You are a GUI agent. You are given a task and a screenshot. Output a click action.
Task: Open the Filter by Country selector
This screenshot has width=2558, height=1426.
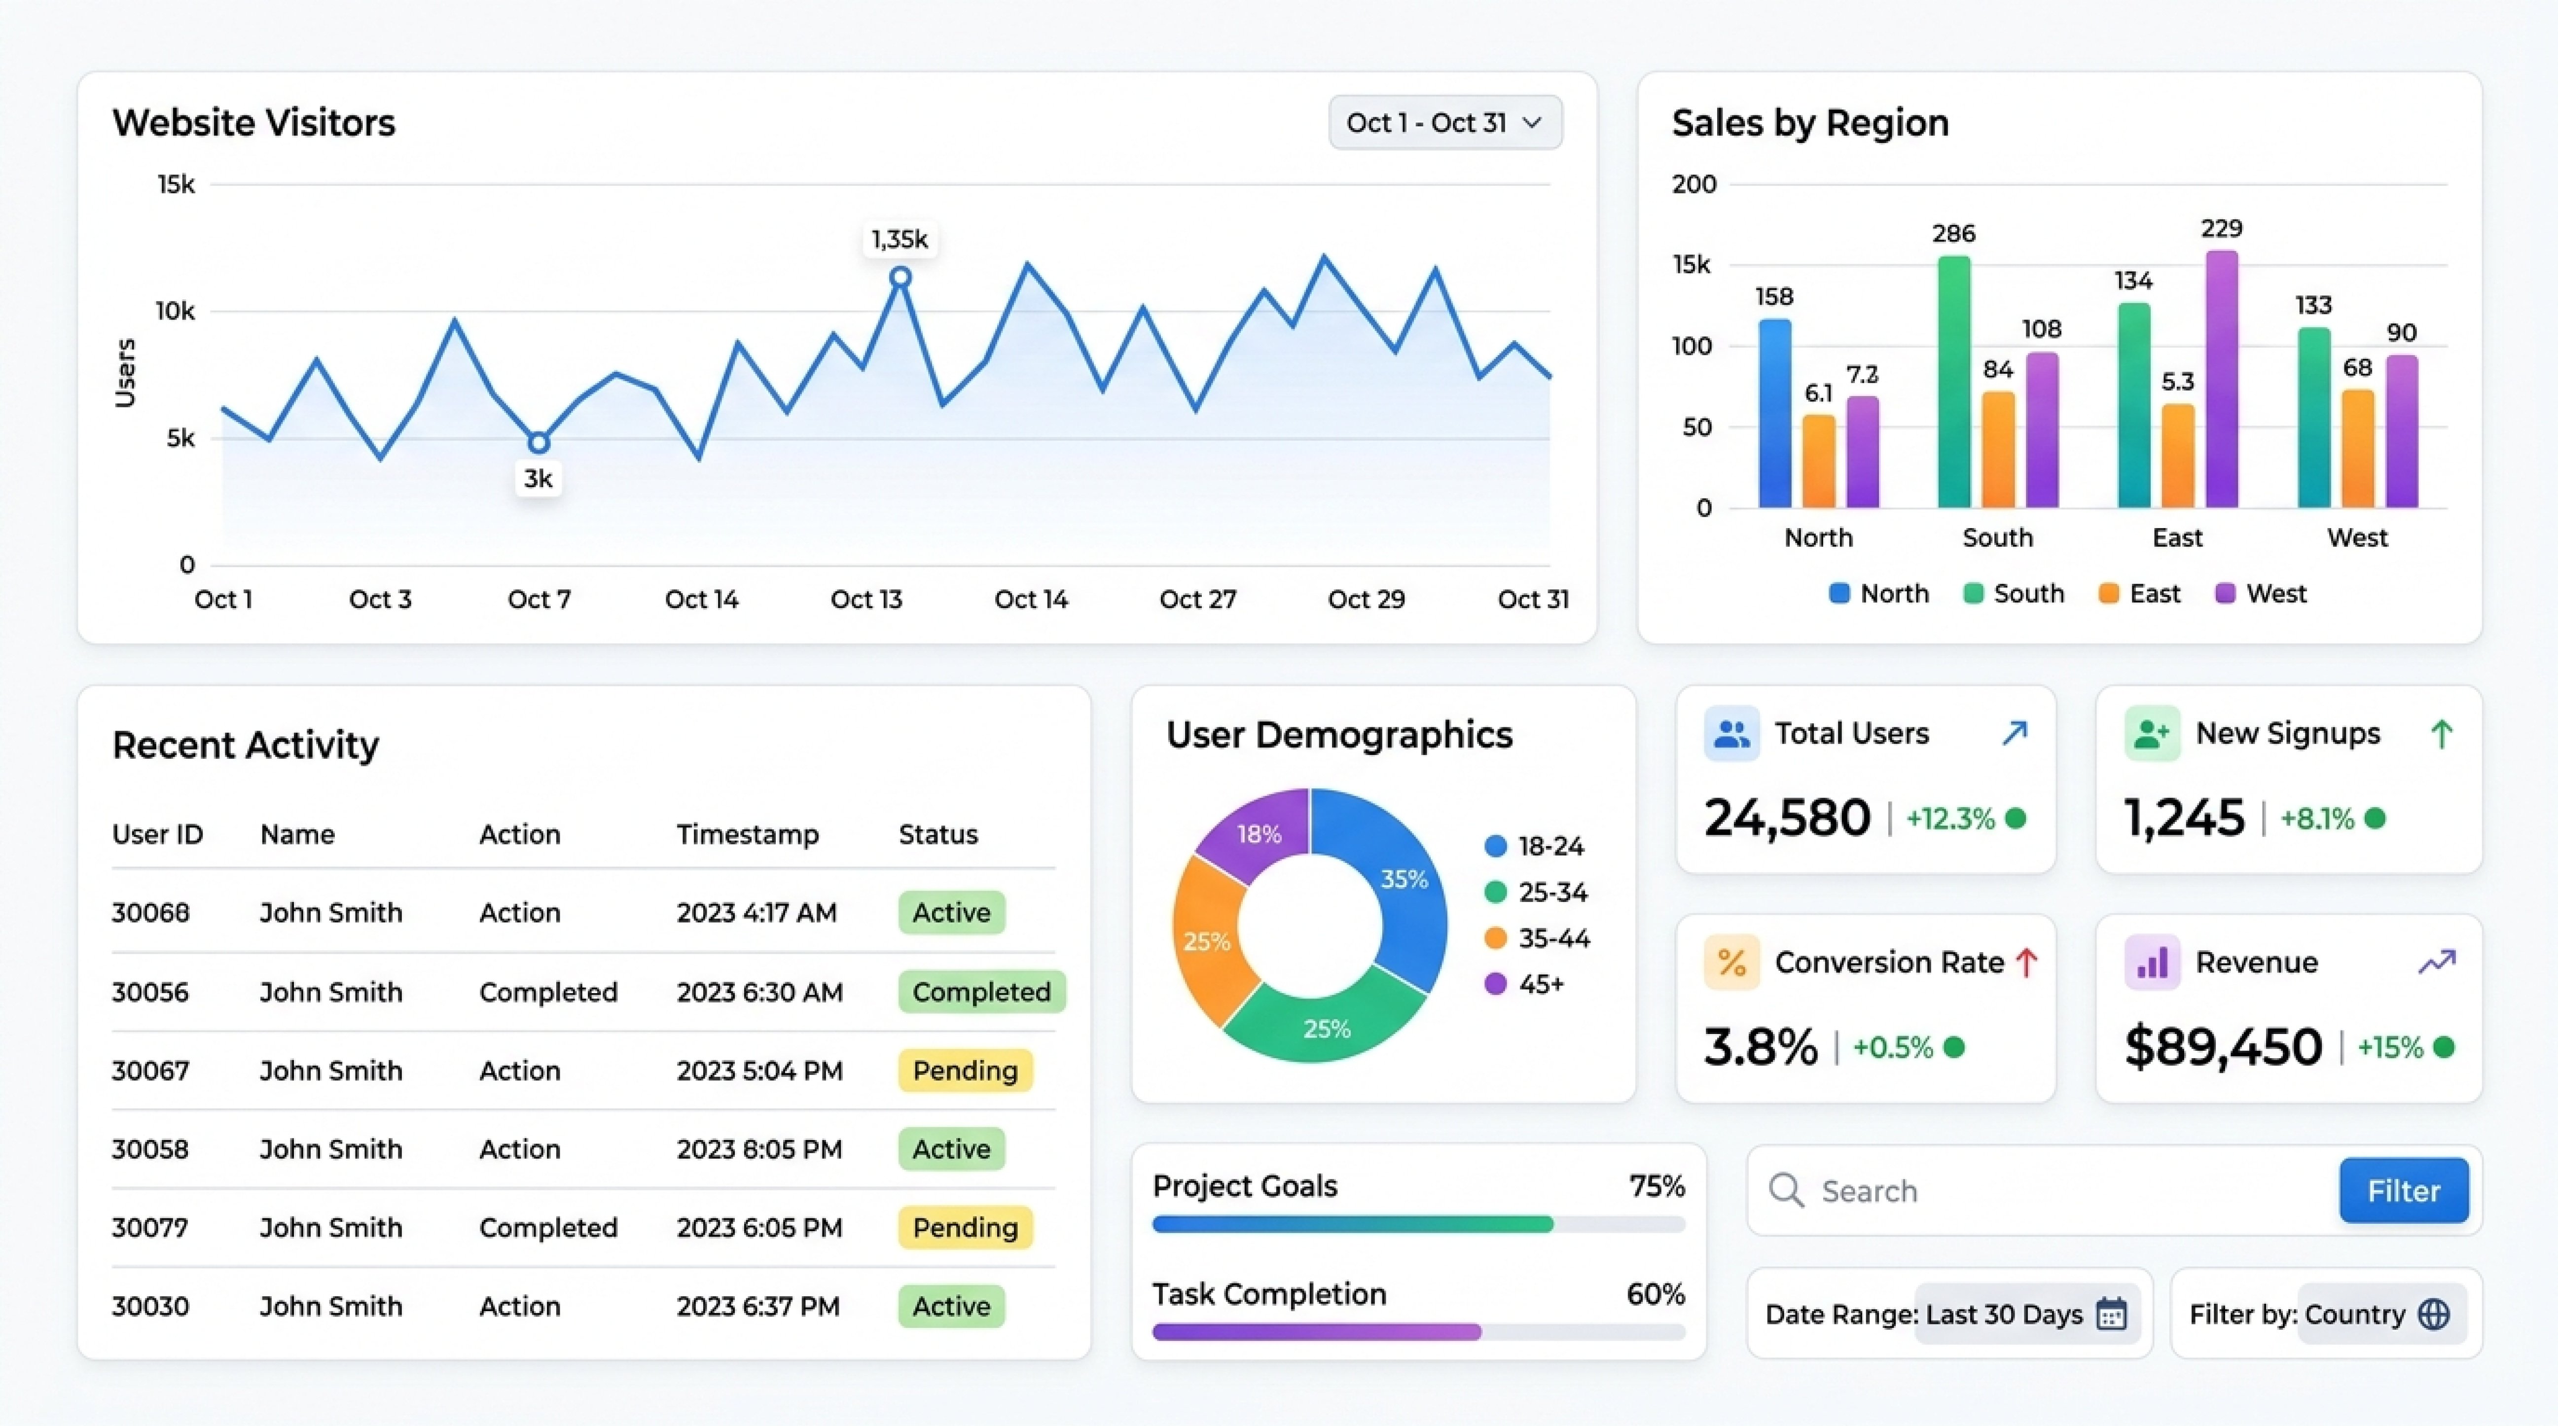point(2382,1314)
